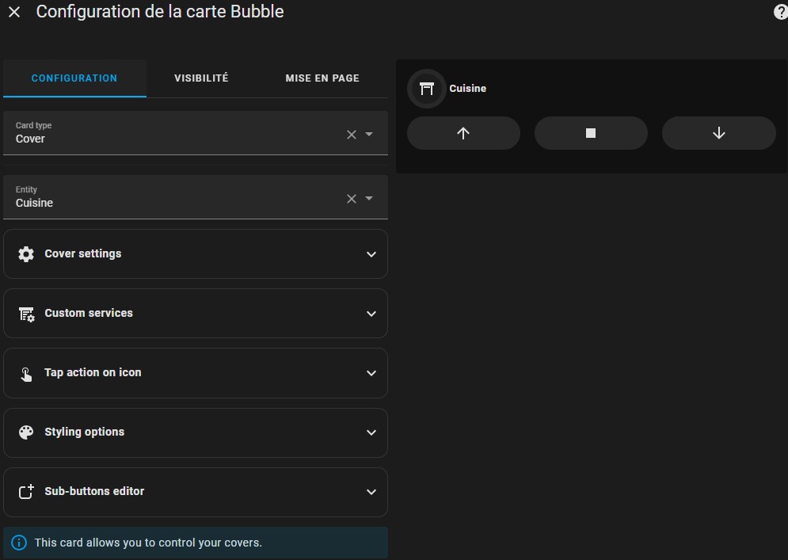788x560 pixels.
Task: Close the cover with the down arrow button
Action: 719,133
